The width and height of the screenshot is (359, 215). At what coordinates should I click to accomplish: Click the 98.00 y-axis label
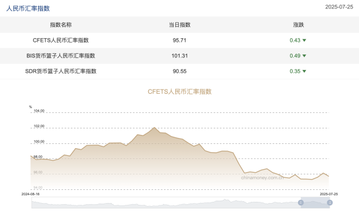[38, 156]
